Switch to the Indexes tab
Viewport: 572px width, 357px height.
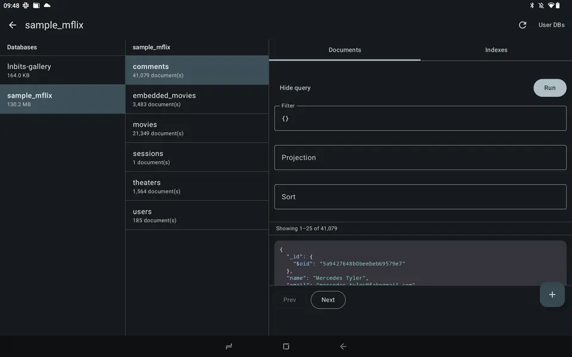click(x=496, y=50)
